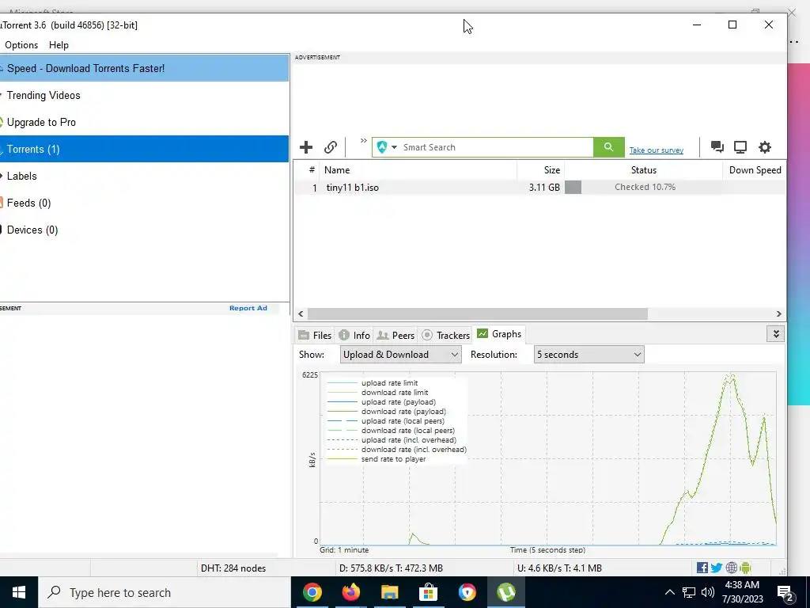810x608 pixels.
Task: Add a torrent with the plus icon
Action: click(x=306, y=147)
